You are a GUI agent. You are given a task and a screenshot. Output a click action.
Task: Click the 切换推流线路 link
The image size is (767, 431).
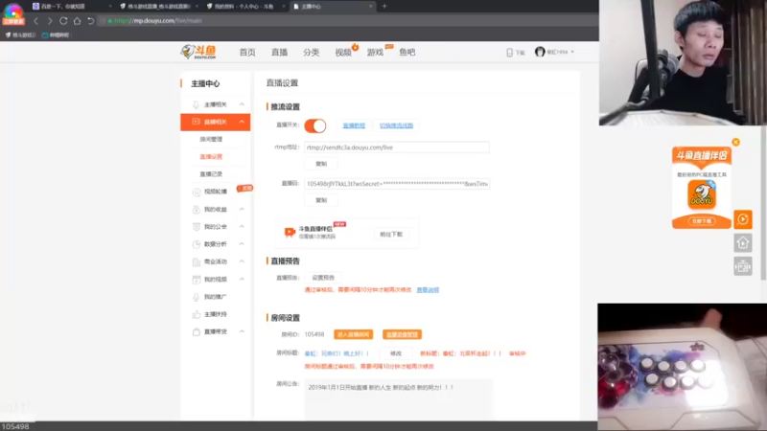point(396,125)
